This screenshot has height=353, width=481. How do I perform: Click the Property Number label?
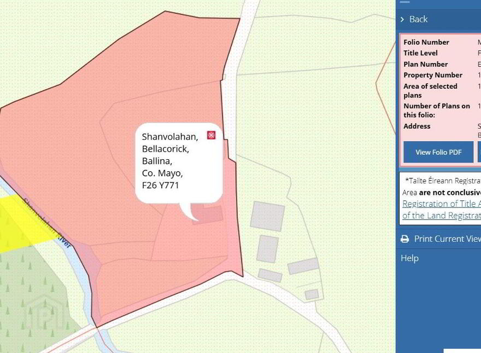point(433,75)
